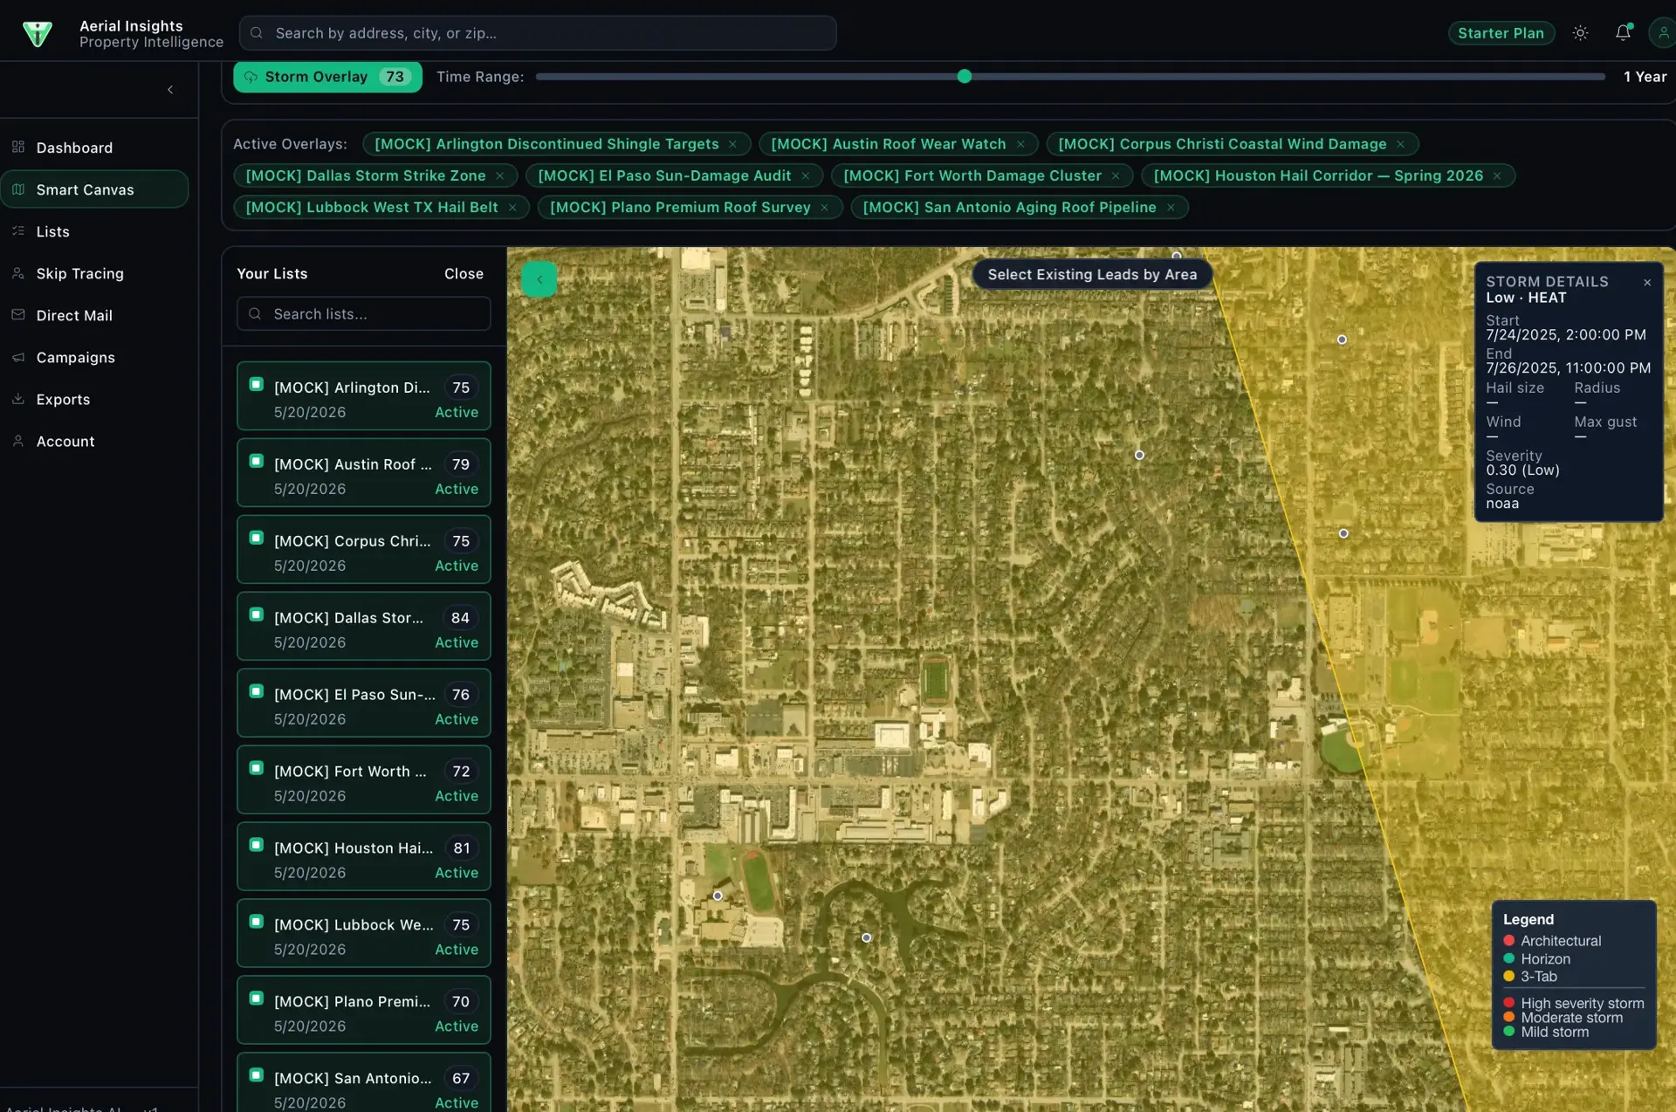Uncheck the Fort Worth list checkbox
The image size is (1676, 1112).
(257, 768)
